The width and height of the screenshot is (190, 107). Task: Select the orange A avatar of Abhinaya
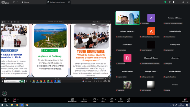(151, 31)
